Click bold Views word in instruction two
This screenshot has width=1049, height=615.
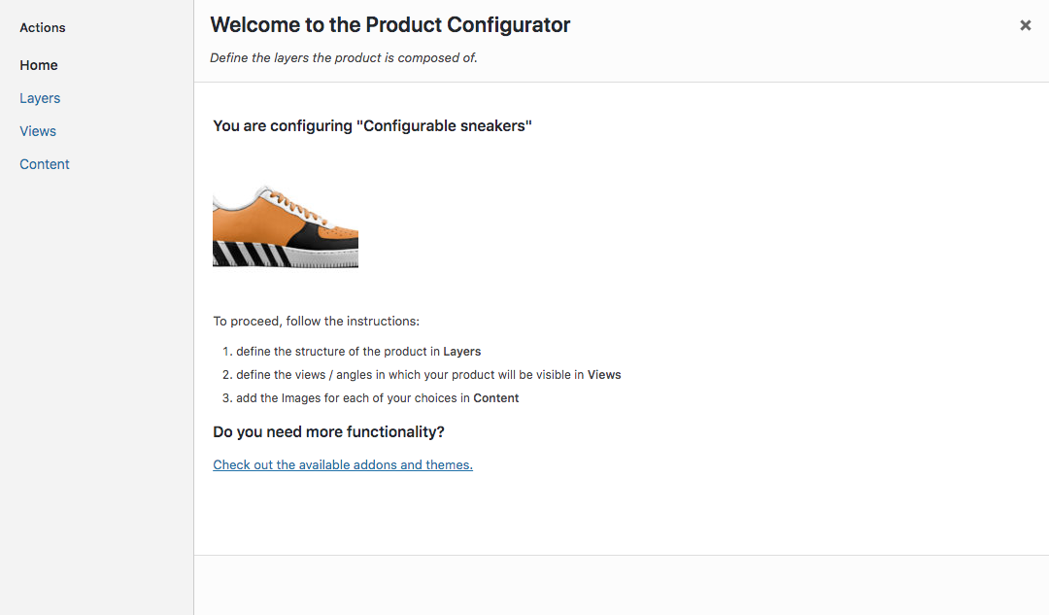click(x=604, y=375)
